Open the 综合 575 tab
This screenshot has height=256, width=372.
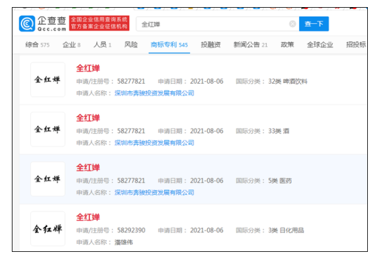[x=37, y=44]
